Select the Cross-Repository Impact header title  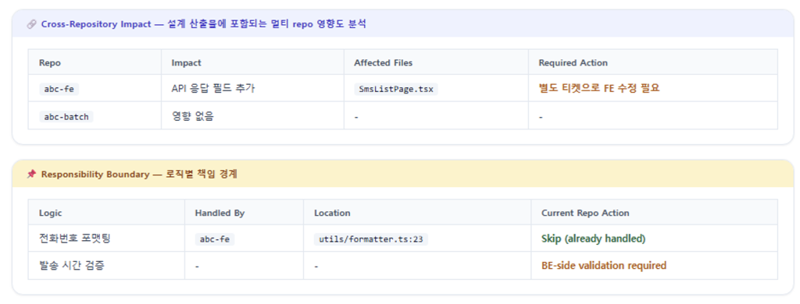coord(204,24)
